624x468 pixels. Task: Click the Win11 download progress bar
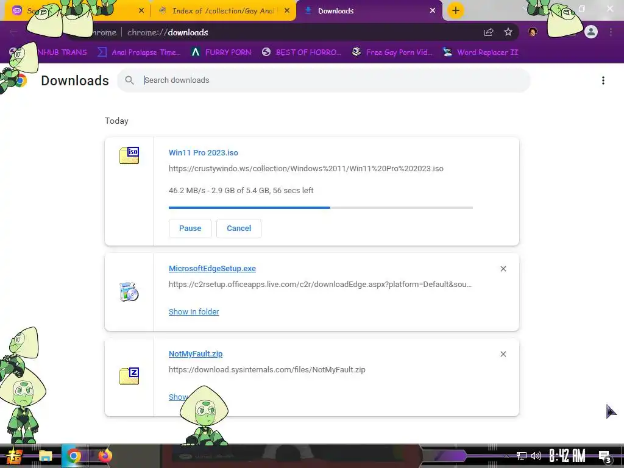click(321, 208)
